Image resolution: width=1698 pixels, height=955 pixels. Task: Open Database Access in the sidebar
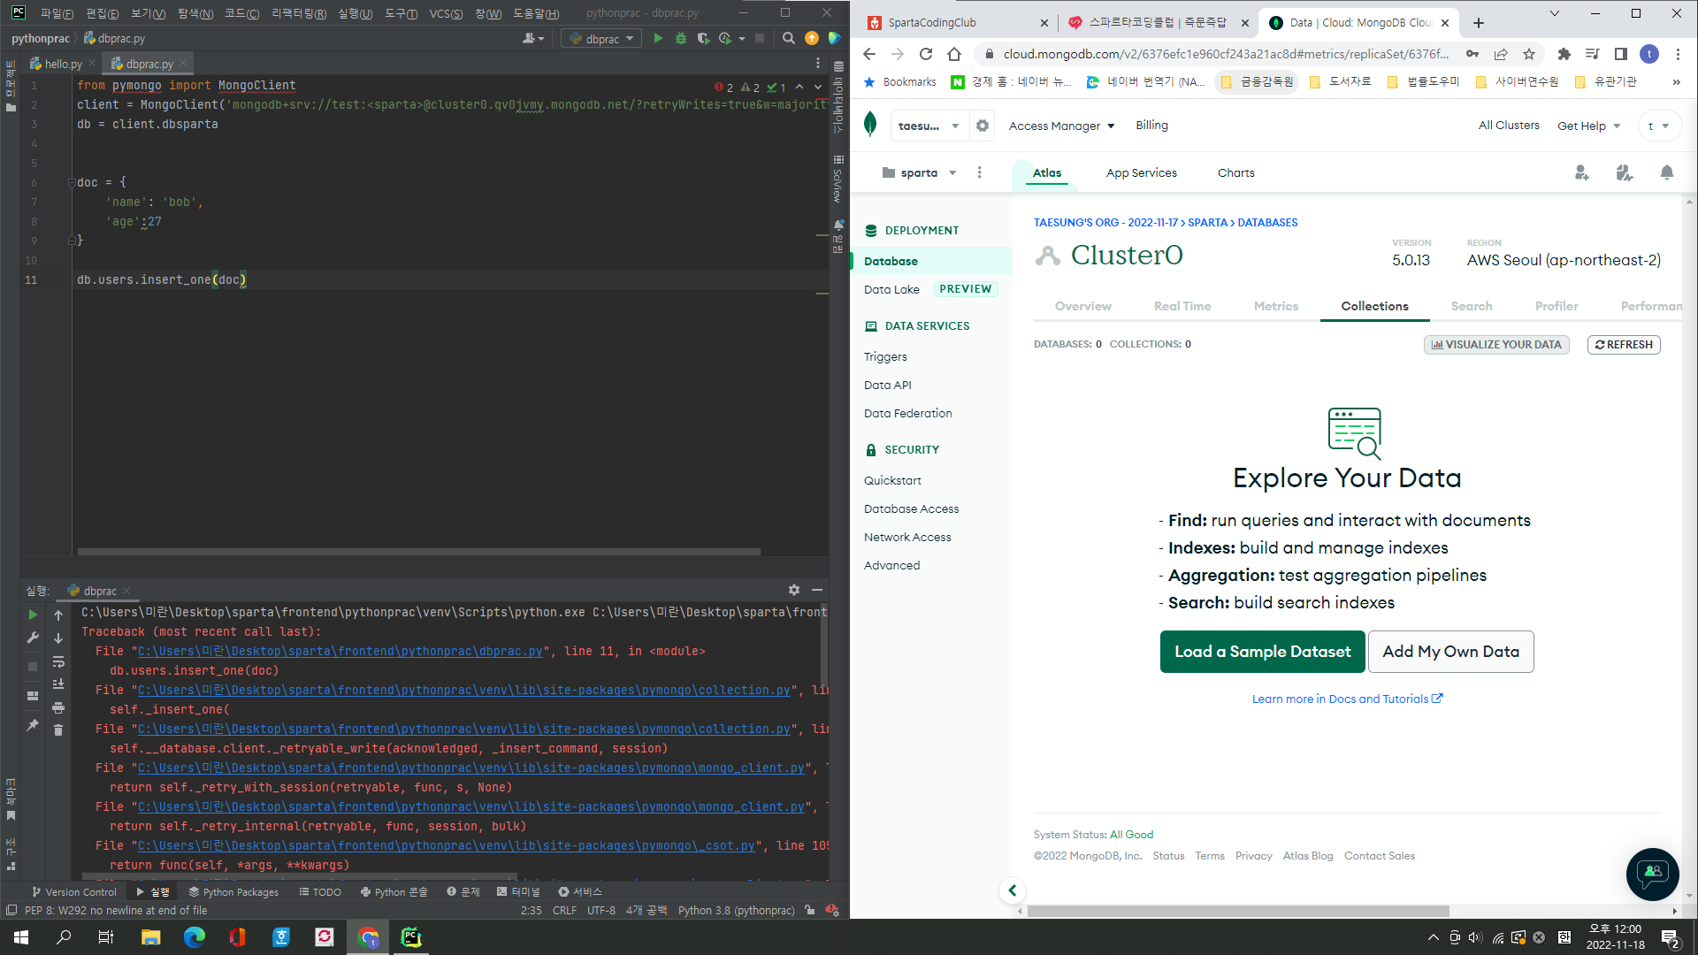[911, 508]
